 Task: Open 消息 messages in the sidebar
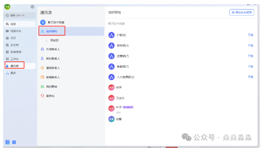(20, 24)
